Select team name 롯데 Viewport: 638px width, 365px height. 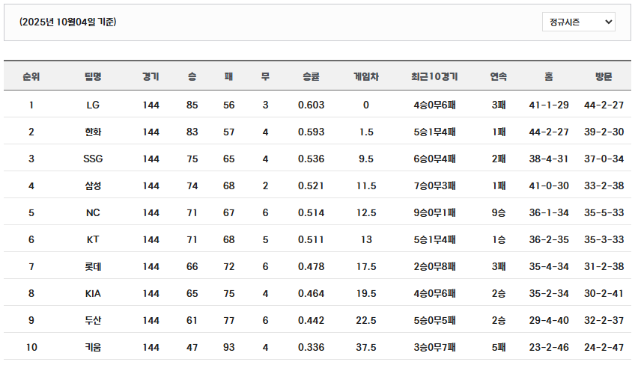(93, 266)
